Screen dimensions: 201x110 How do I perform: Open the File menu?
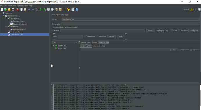(x=1, y=6)
